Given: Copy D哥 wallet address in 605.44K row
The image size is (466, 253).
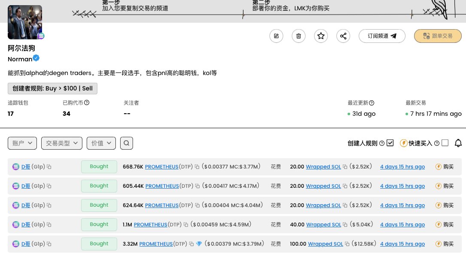Looking at the screenshot, I should click(49, 186).
